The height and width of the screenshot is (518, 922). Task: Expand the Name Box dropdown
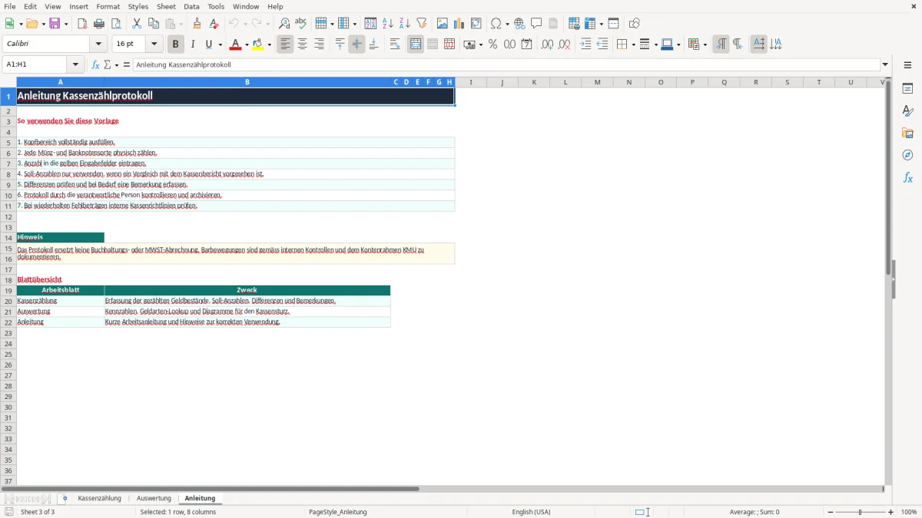pyautogui.click(x=75, y=65)
